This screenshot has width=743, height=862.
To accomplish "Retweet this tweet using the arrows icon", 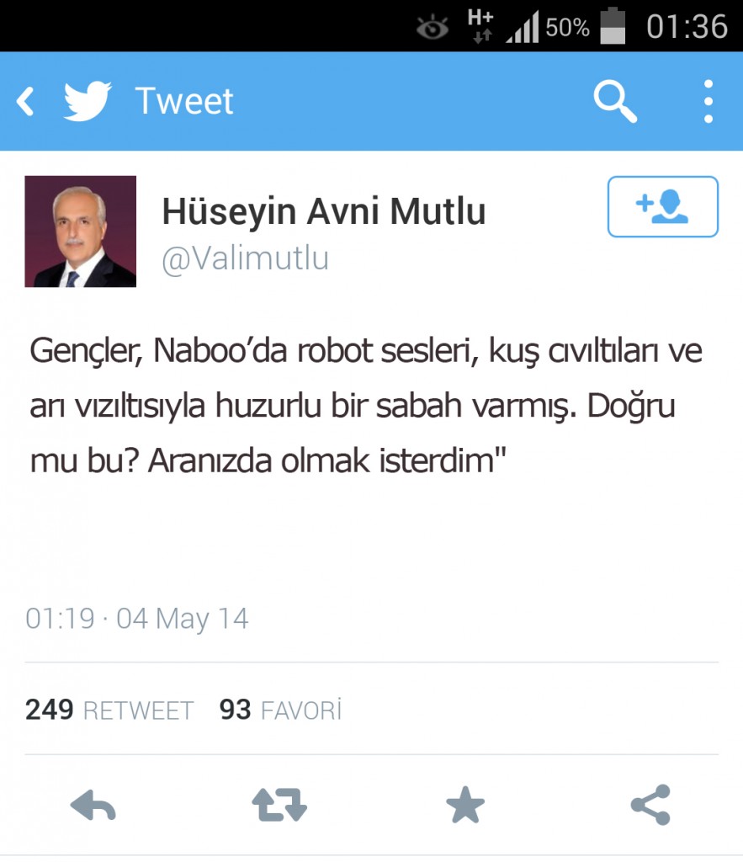I will pyautogui.click(x=279, y=806).
